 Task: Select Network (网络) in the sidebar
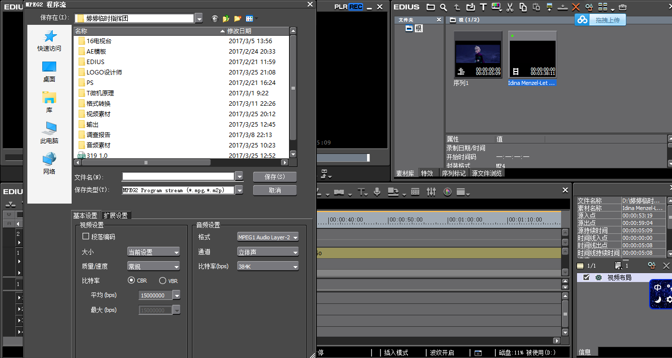49,163
